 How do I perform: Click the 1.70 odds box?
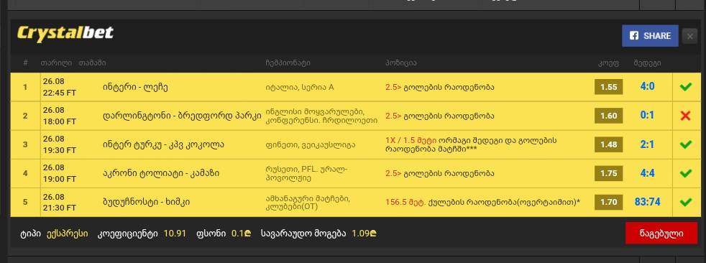coord(609,202)
